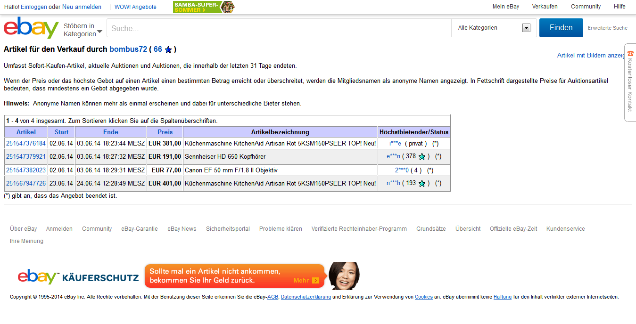
Task: Click Übersicht footer link
Action: (468, 229)
